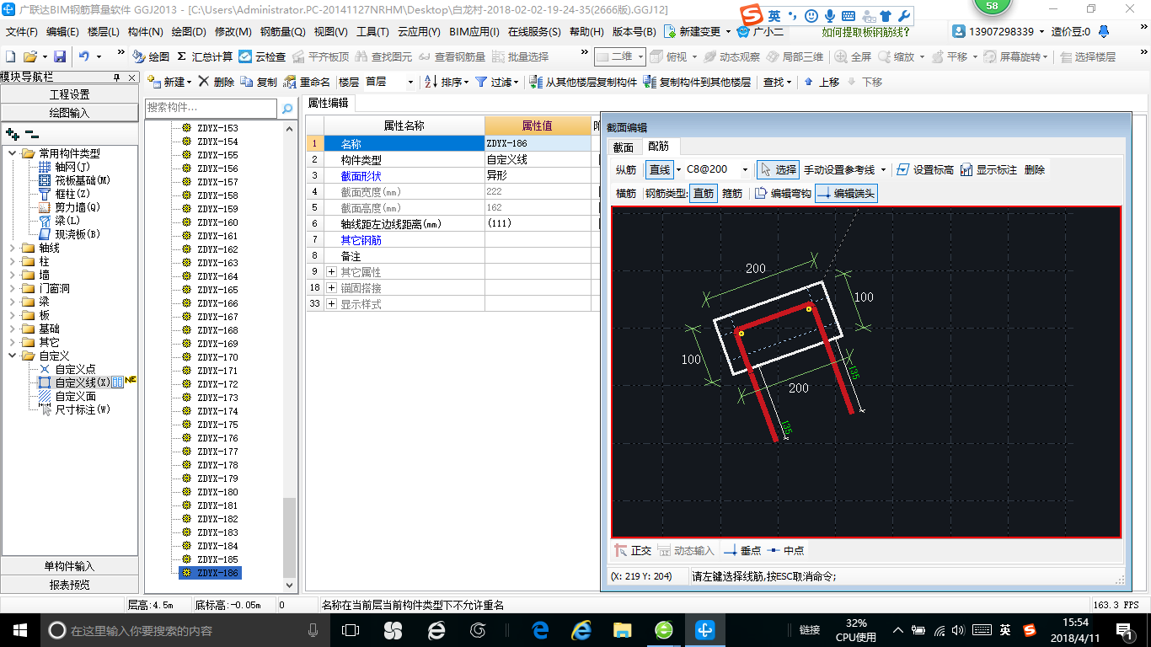Open the 二维 view mode dropdown
This screenshot has height=647, width=1151.
[x=641, y=56]
